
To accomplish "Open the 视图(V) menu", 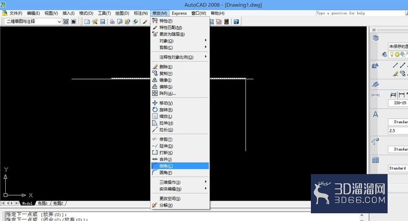I will coord(51,13).
